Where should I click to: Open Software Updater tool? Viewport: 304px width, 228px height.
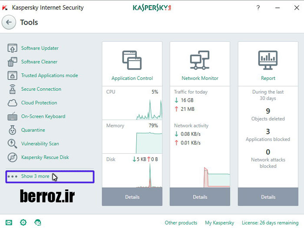tap(40, 48)
